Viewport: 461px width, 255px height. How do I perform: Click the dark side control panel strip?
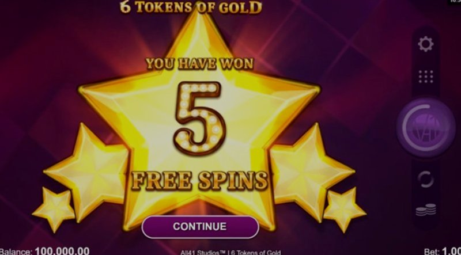coord(425,127)
